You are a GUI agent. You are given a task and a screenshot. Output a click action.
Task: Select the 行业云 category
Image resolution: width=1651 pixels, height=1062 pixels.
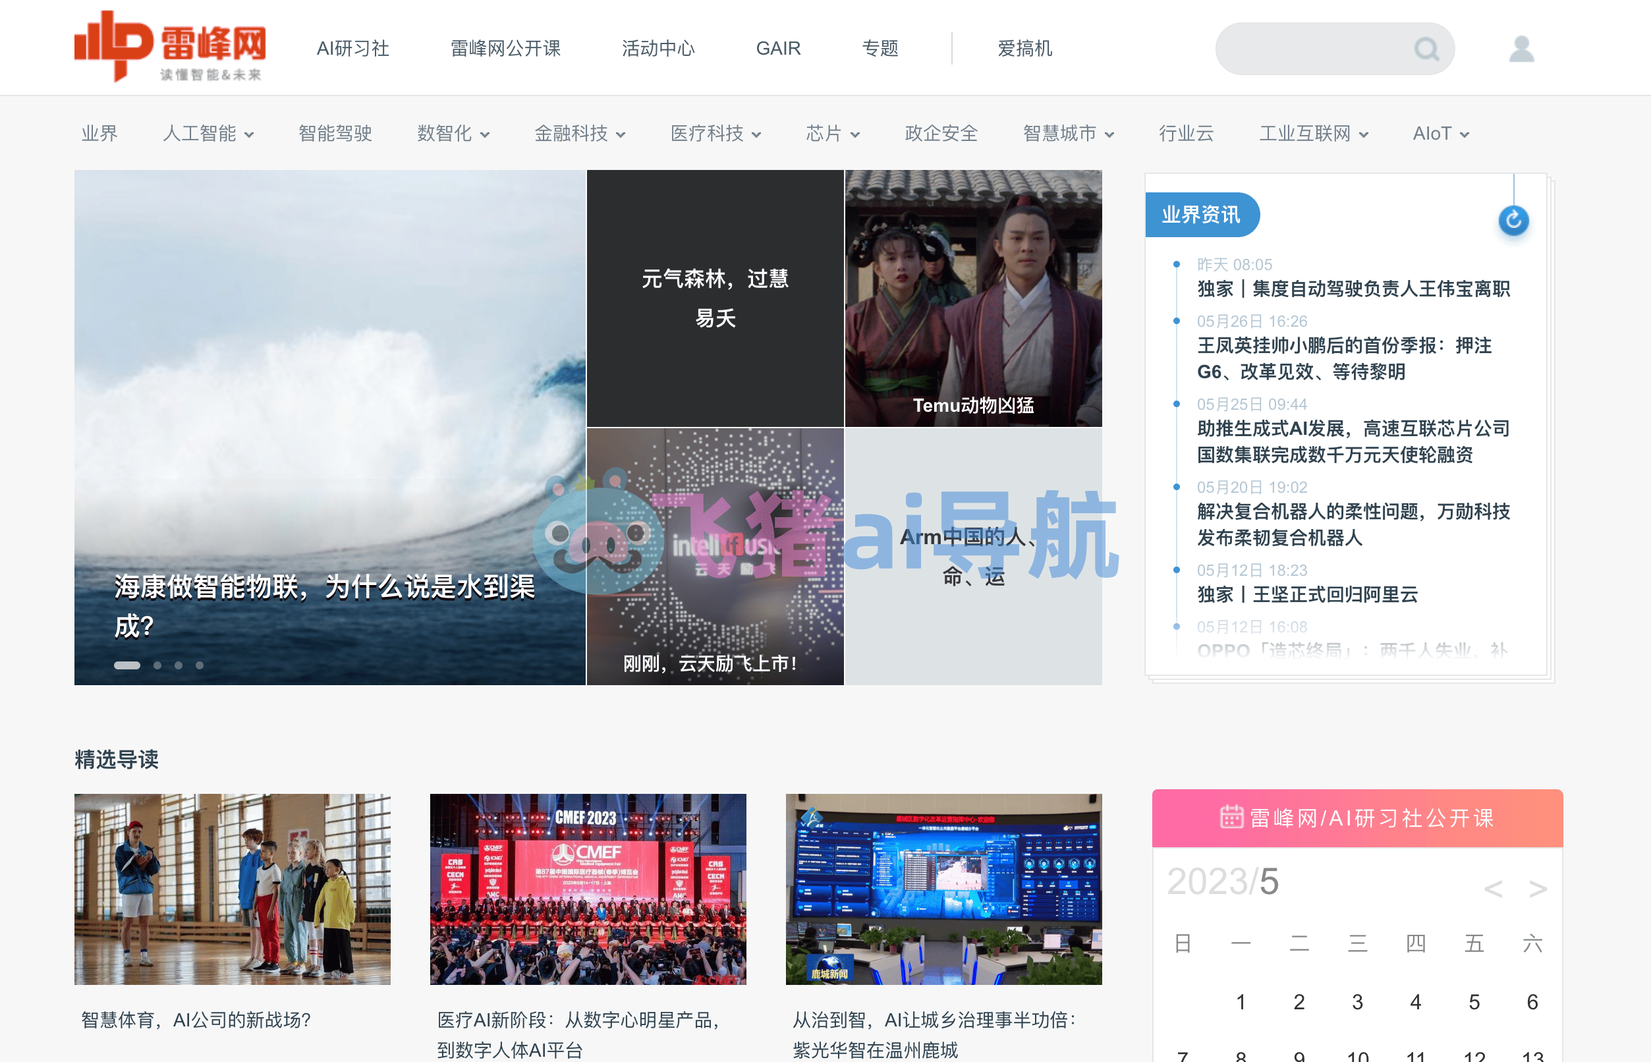coord(1186,133)
